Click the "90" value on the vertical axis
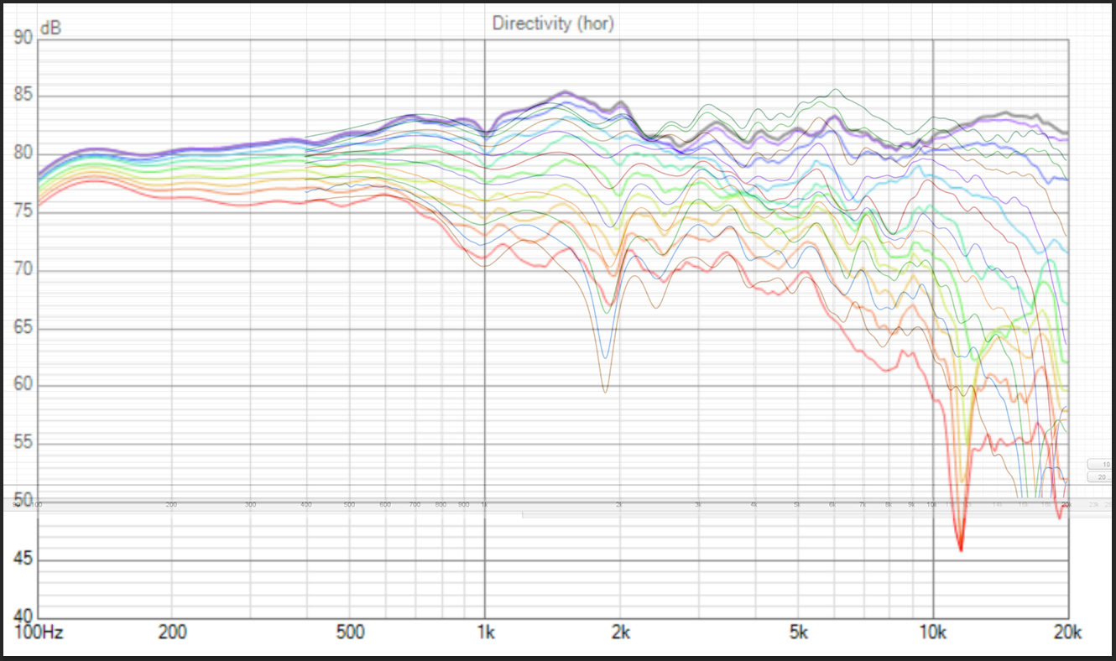This screenshot has width=1116, height=661. point(23,38)
